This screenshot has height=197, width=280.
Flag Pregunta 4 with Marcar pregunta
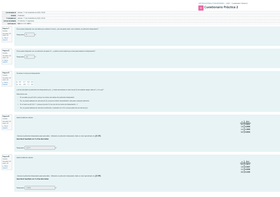5,127
